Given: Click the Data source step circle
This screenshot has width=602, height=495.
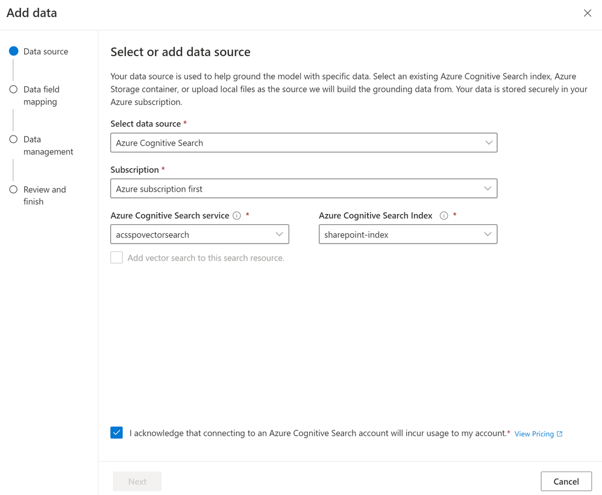Looking at the screenshot, I should [13, 52].
